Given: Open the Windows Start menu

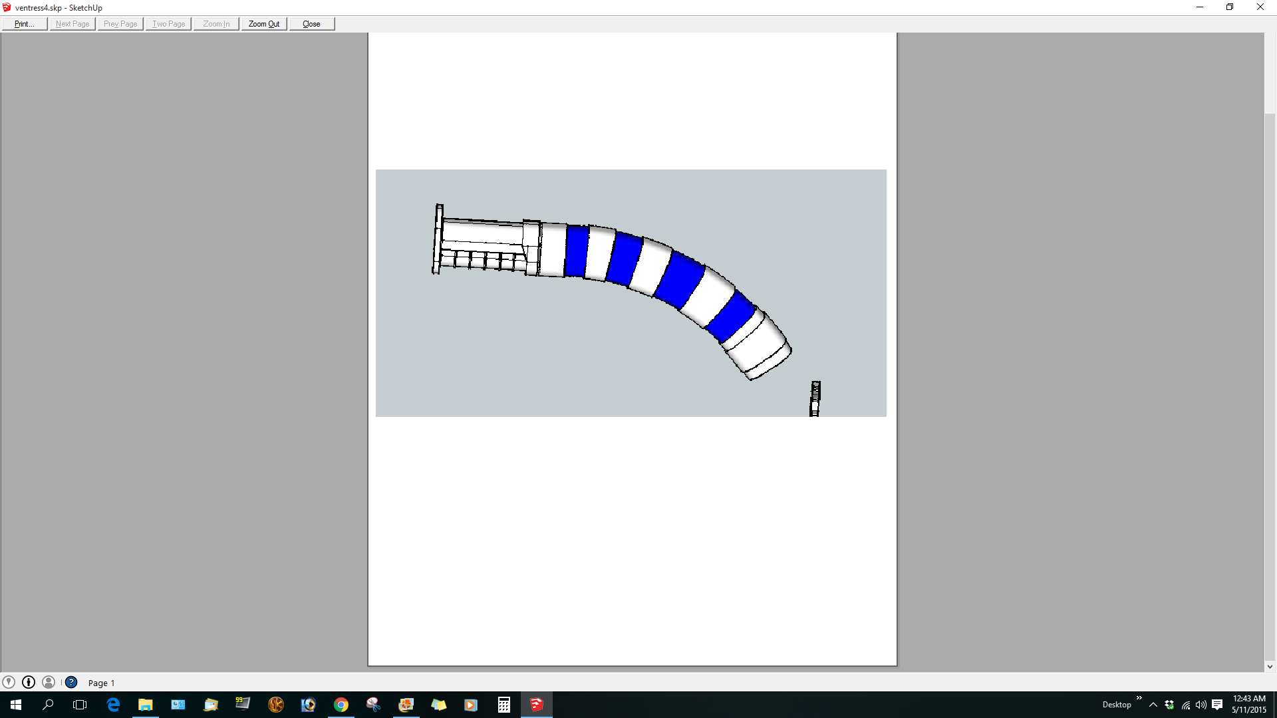Looking at the screenshot, I should pyautogui.click(x=16, y=705).
